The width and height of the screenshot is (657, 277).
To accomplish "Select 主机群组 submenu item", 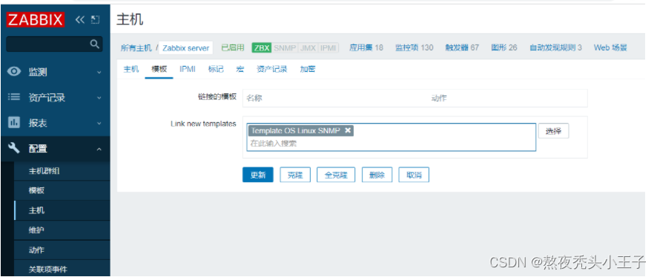I will 44,171.
